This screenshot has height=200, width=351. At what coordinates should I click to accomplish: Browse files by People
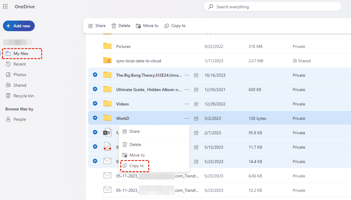[x=20, y=119]
